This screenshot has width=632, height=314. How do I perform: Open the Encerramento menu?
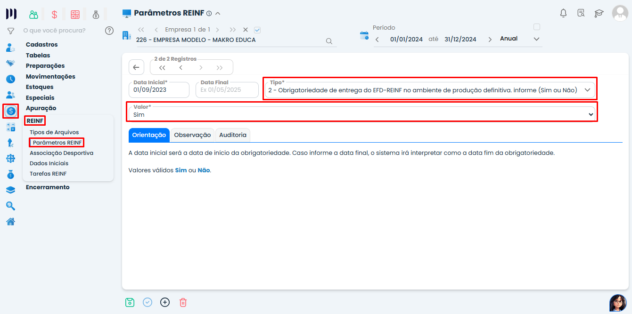click(48, 187)
